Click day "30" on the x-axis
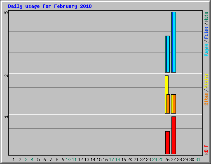 tap(192, 159)
